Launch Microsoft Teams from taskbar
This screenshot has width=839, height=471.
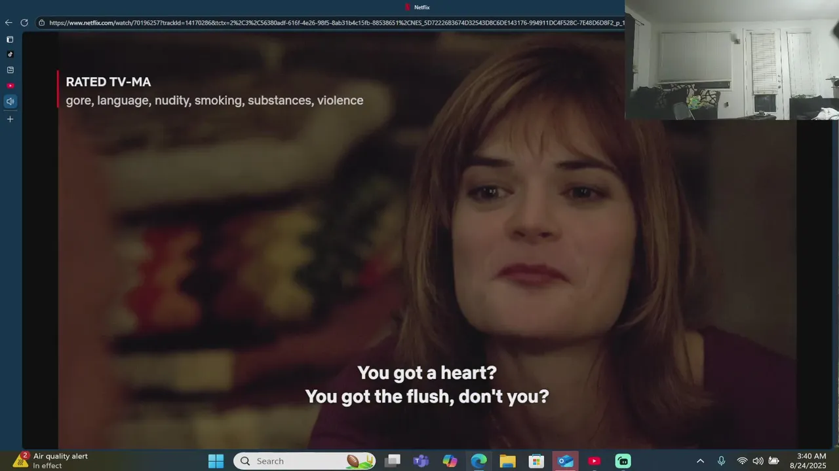421,461
